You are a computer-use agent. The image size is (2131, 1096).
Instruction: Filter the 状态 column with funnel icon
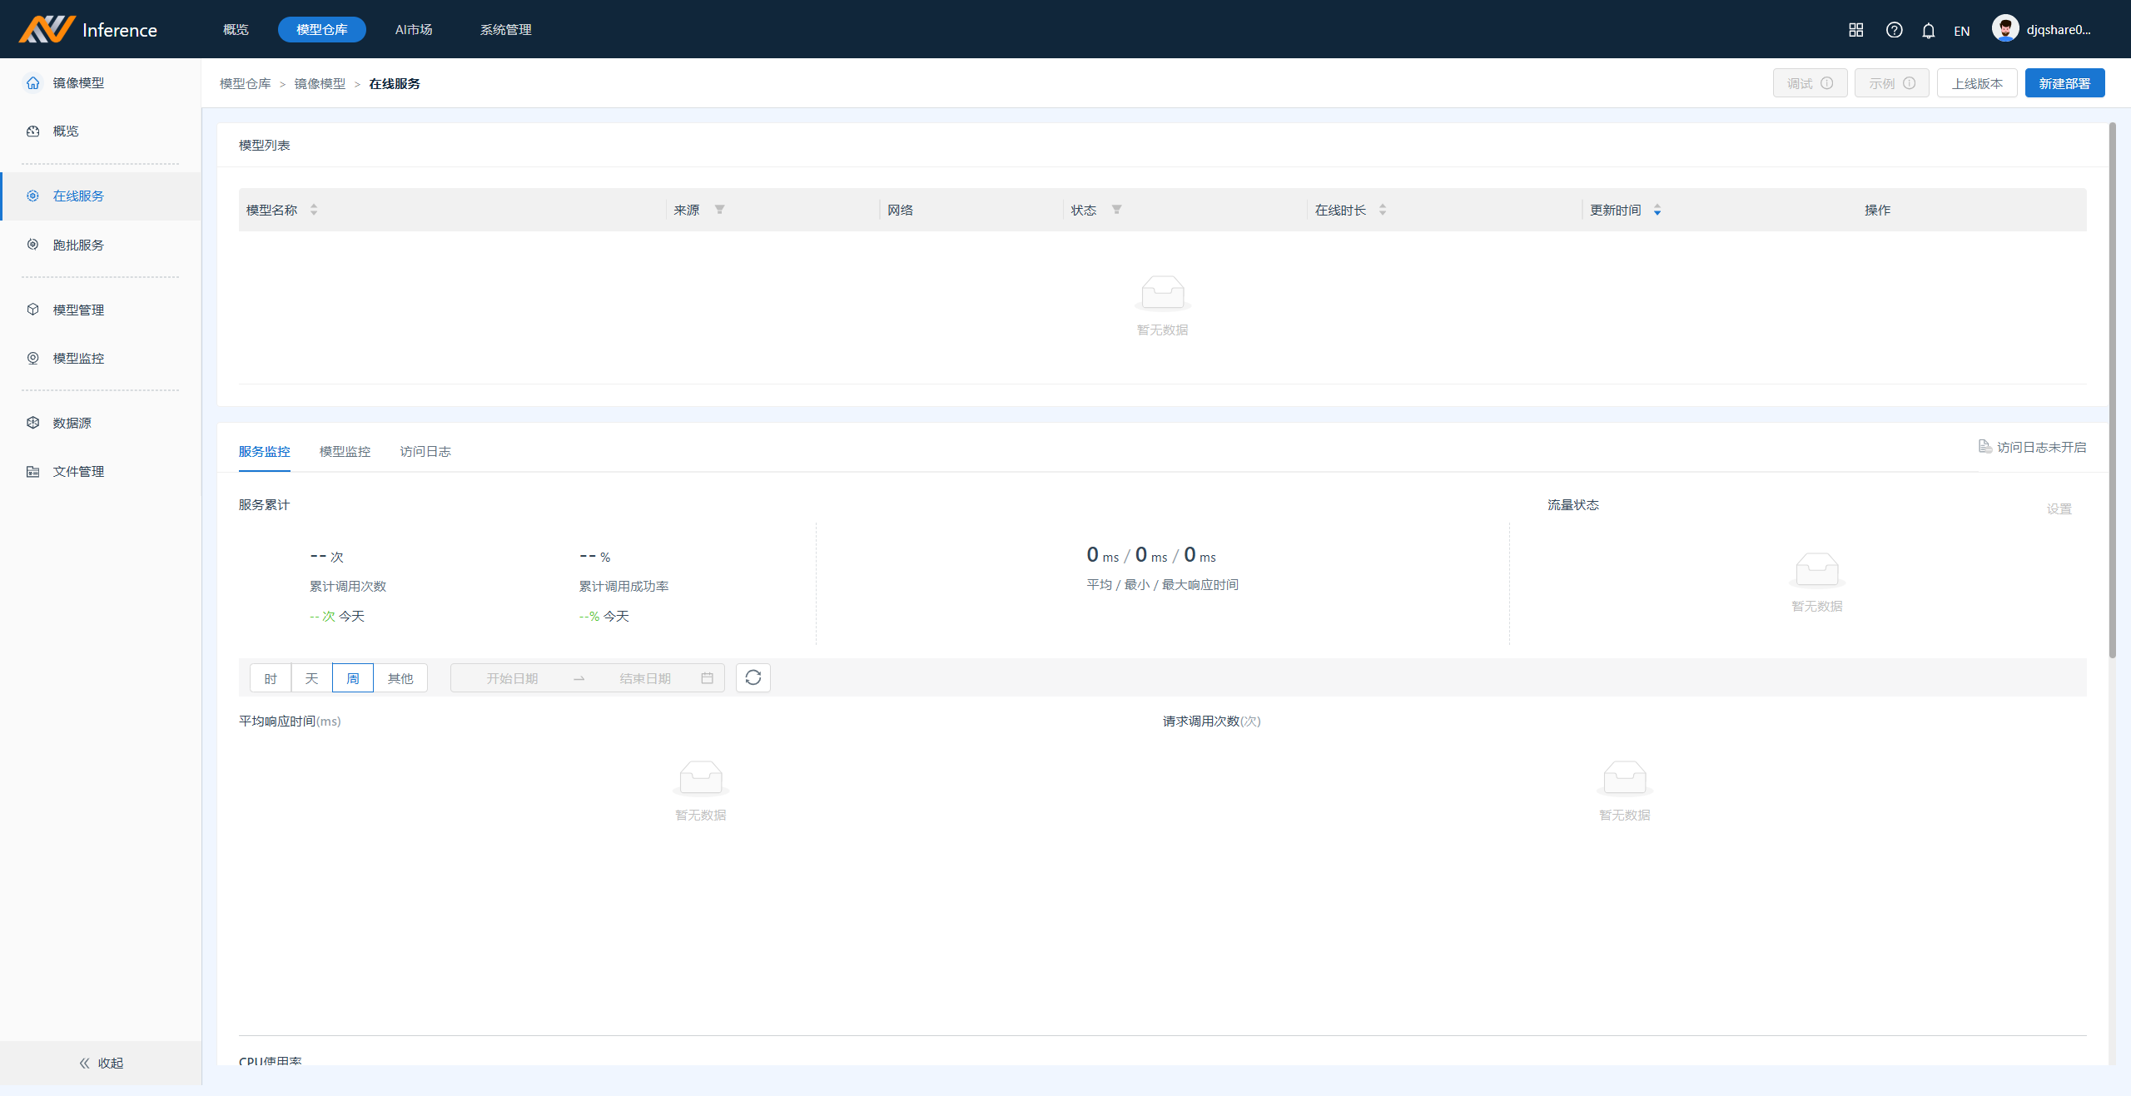click(x=1116, y=210)
